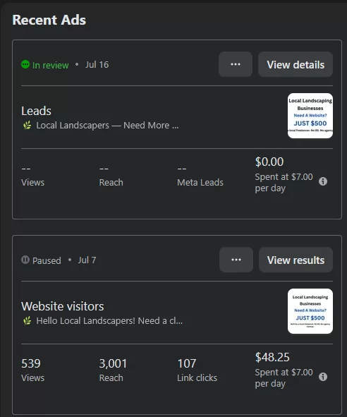Screen dimensions: 347x417
Task: Open View details for the Leads ad
Action: (296, 64)
